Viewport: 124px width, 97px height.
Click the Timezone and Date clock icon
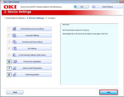click(15, 42)
